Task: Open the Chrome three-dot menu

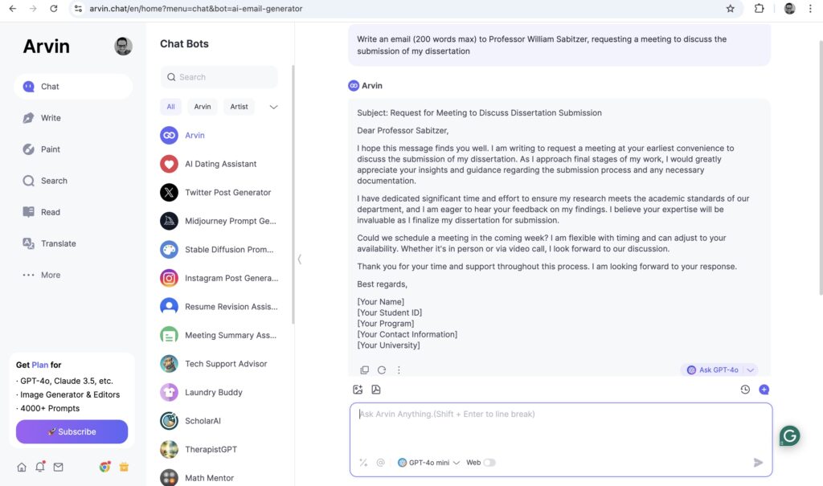Action: pos(810,8)
